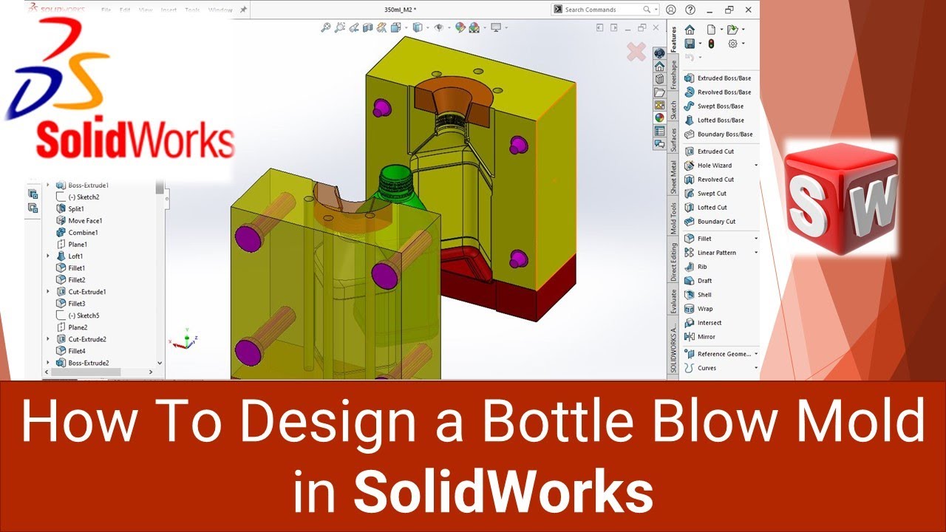Click the Help question mark icon

point(690,10)
